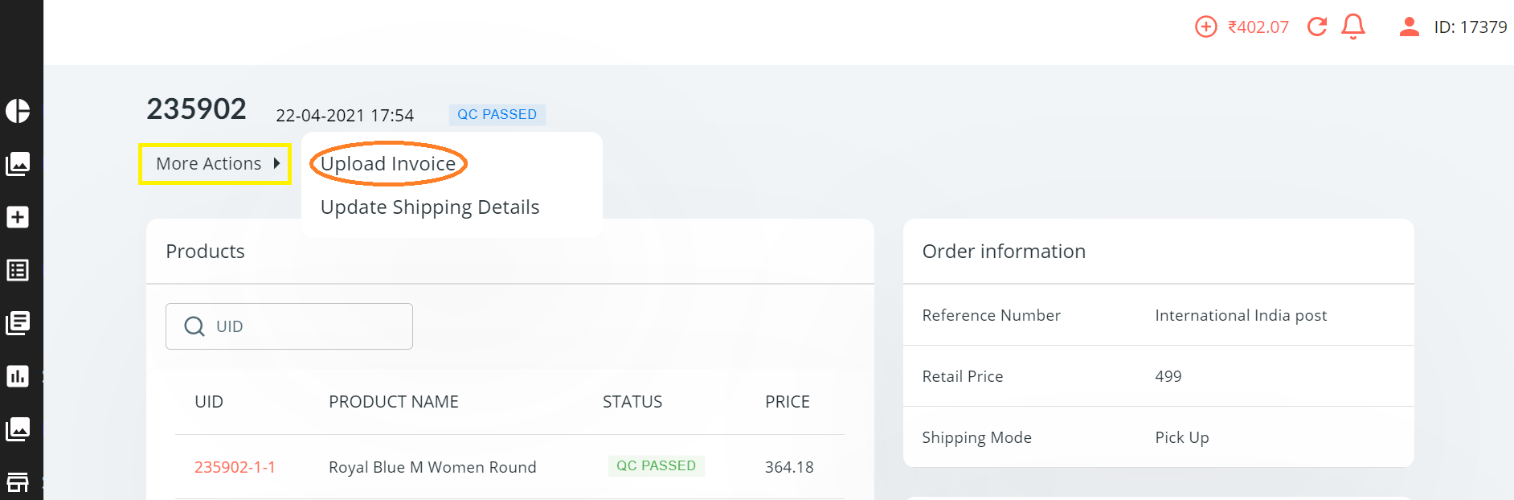Click the magnifier icon in UID search
This screenshot has height=500, width=1514.
[194, 326]
